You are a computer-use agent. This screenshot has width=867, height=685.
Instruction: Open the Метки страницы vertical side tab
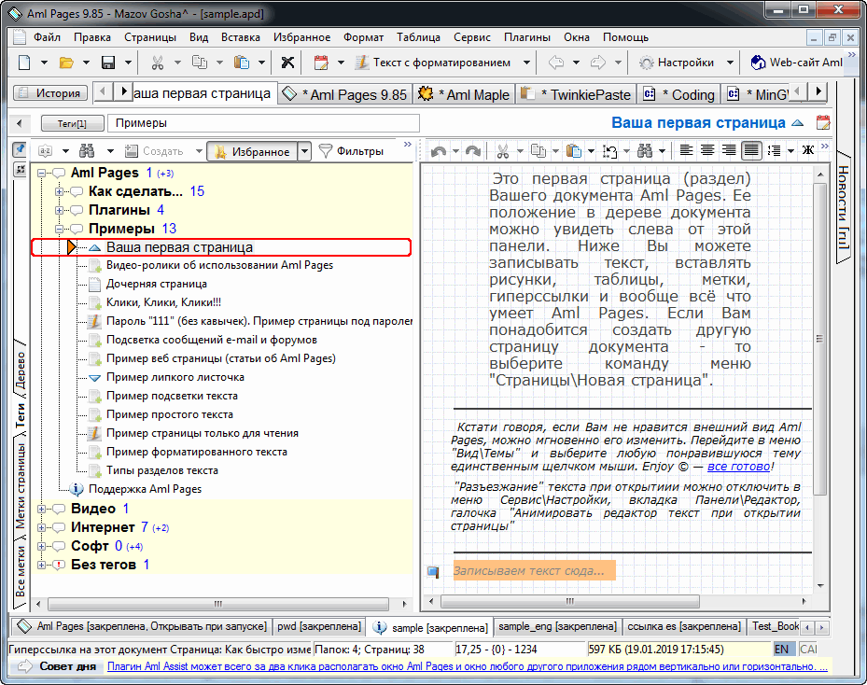[x=20, y=486]
